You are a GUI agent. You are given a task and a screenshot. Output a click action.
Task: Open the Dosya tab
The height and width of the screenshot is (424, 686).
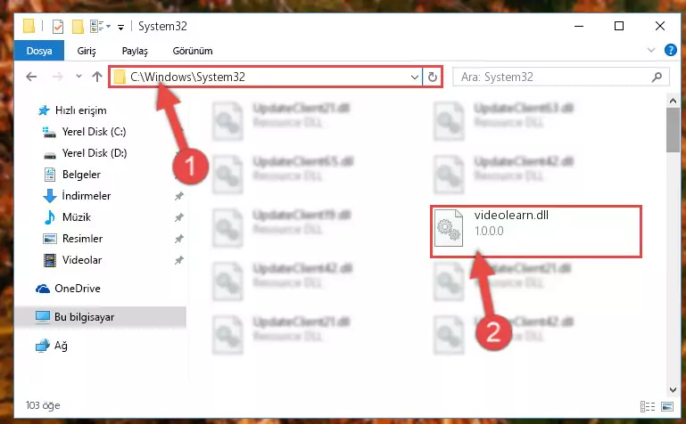(x=39, y=51)
